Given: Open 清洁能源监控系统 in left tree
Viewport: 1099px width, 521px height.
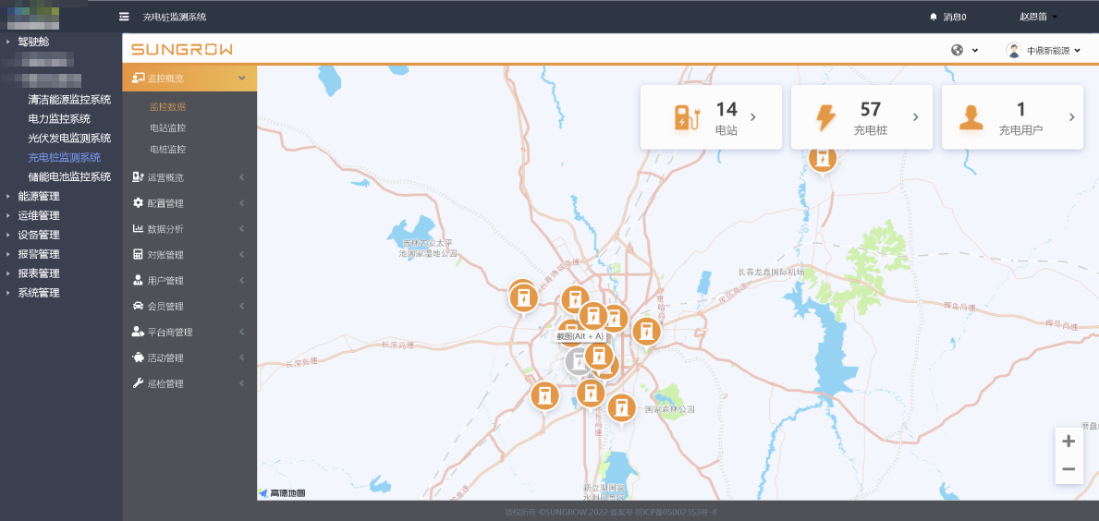Looking at the screenshot, I should point(69,100).
